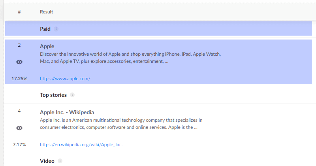Click the Wikipedia result description text
The image size is (316, 166).
121,124
